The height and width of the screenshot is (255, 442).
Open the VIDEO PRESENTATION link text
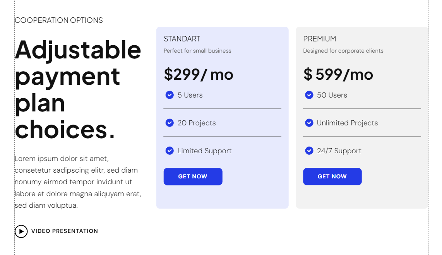point(65,231)
